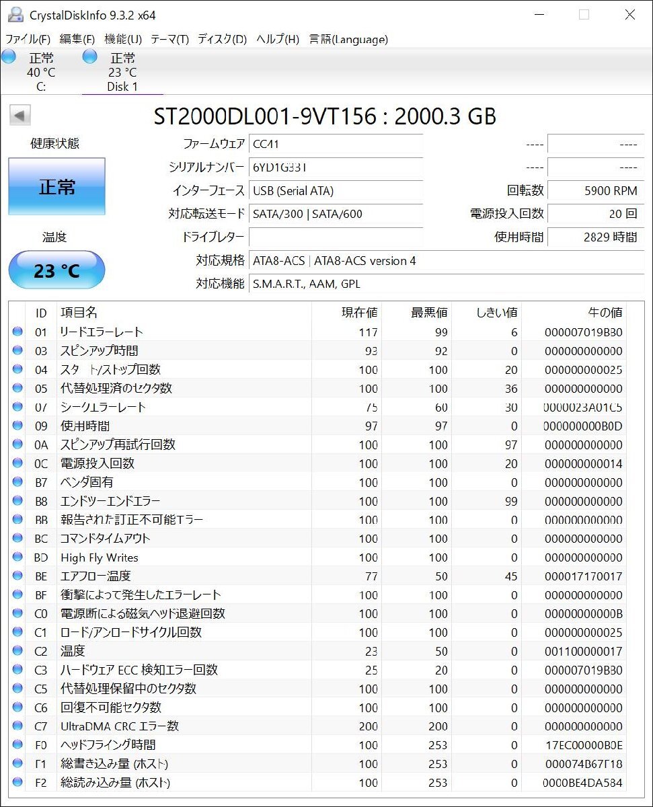This screenshot has height=807, width=653.
Task: Click the blue status icon for ID BF
Action: coord(18,595)
